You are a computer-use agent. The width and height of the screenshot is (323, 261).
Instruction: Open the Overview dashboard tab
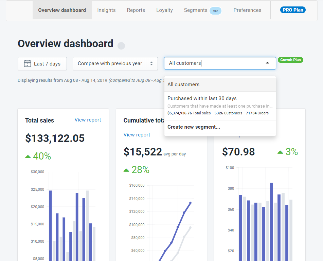(62, 10)
